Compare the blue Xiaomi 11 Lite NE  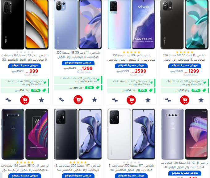tap(61, 100)
